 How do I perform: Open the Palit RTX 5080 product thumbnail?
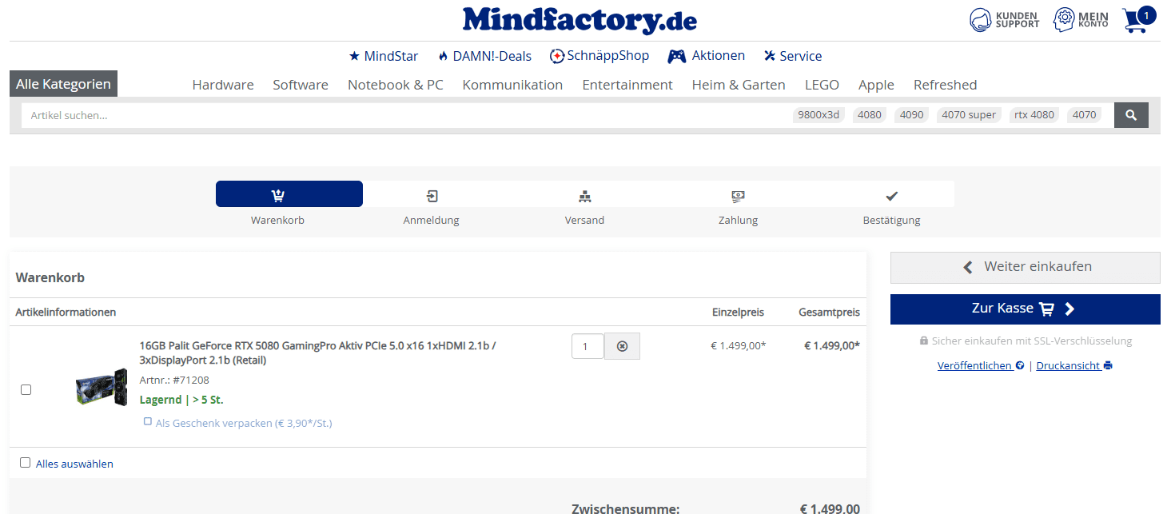(x=102, y=388)
